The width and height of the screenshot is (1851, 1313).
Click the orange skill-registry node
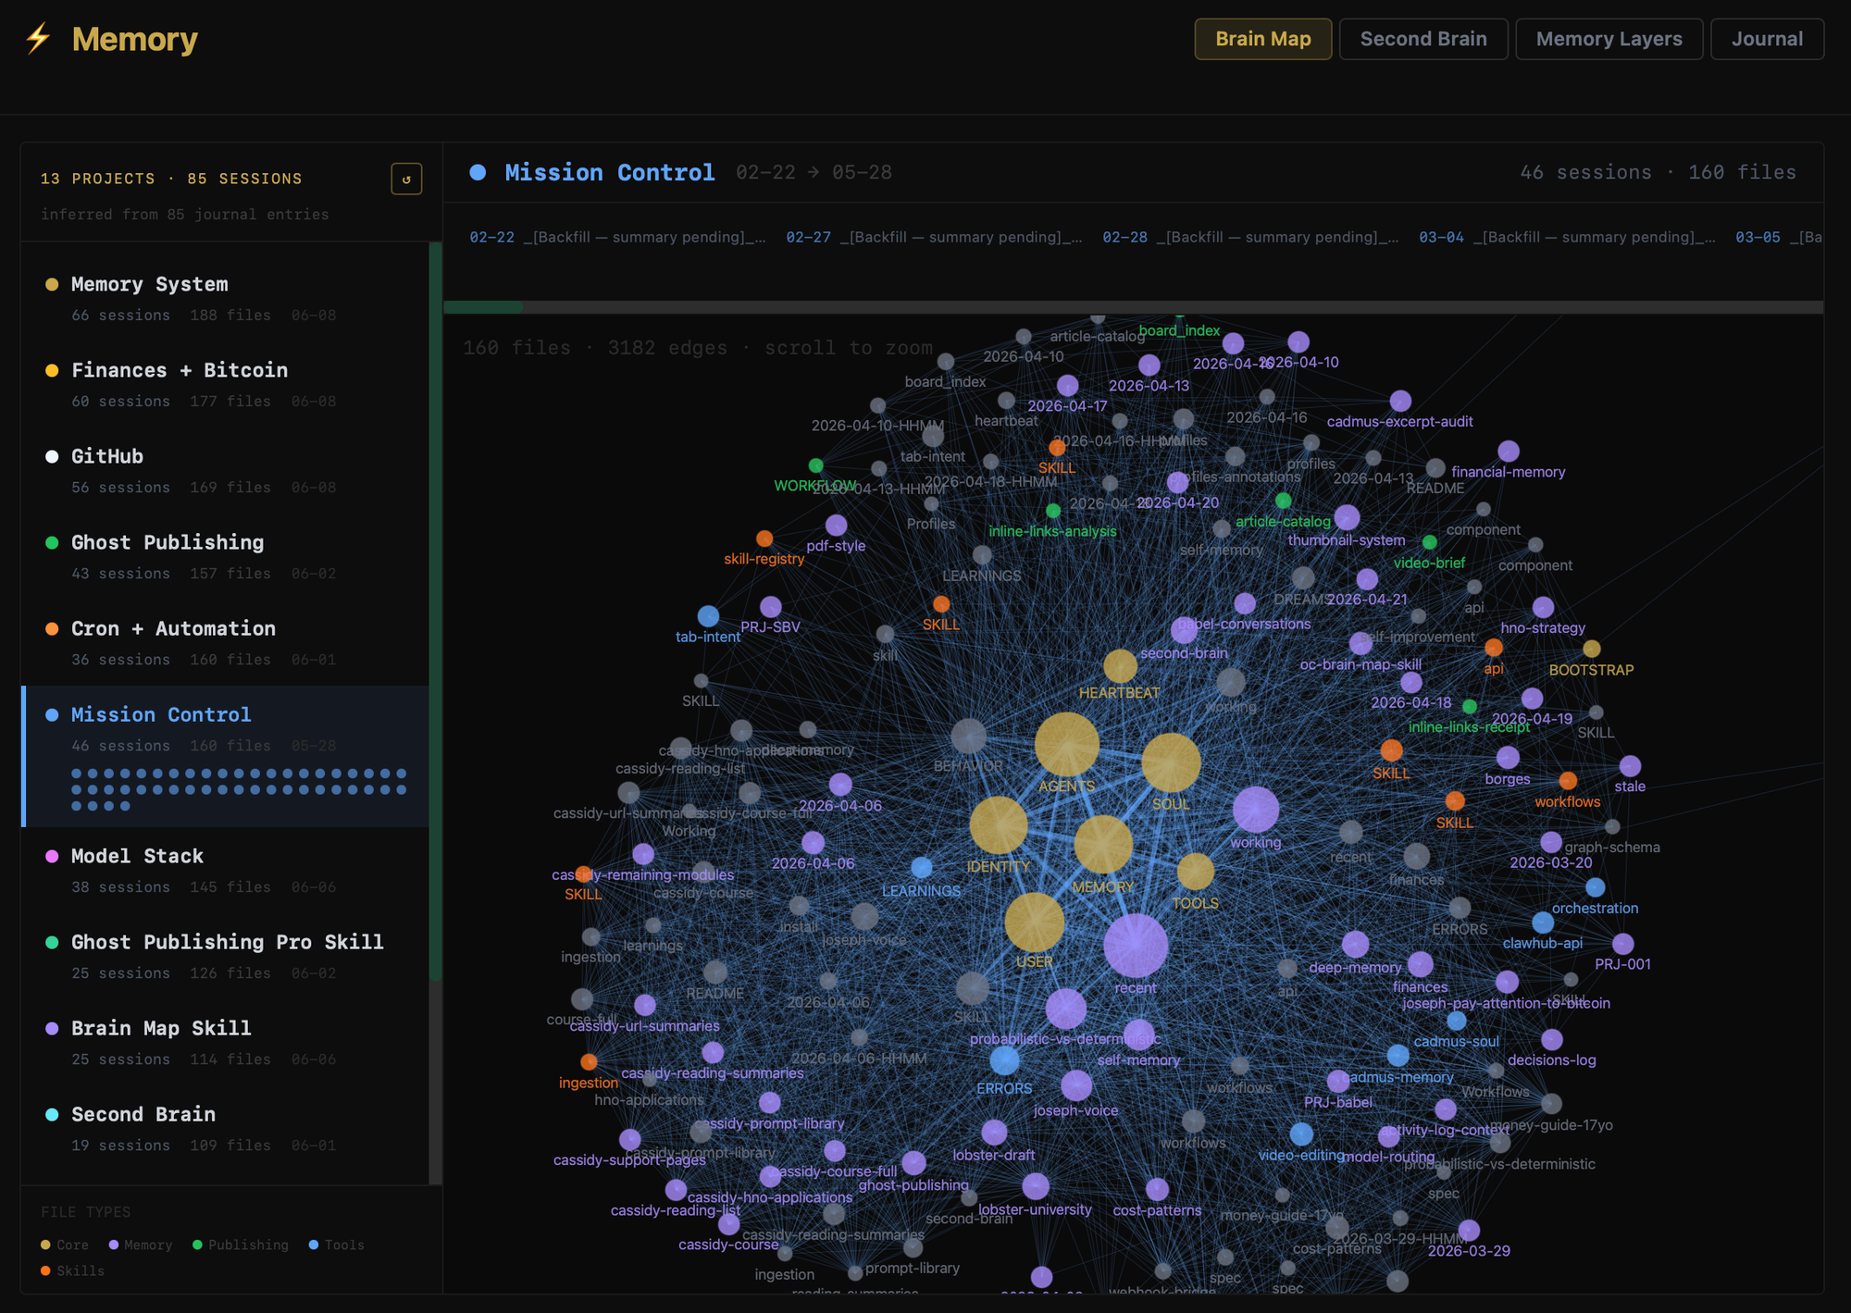tap(764, 539)
